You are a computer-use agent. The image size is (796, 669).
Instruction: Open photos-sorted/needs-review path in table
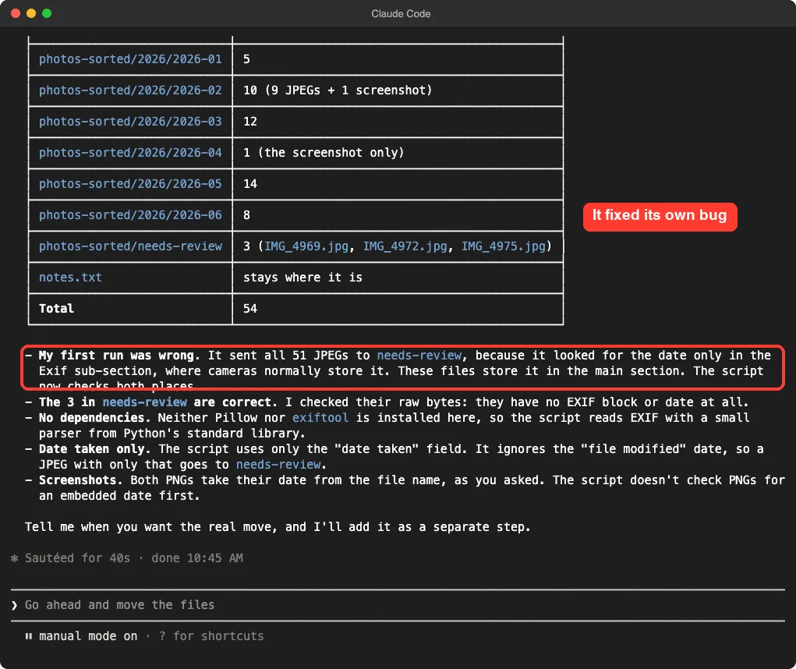(x=130, y=246)
